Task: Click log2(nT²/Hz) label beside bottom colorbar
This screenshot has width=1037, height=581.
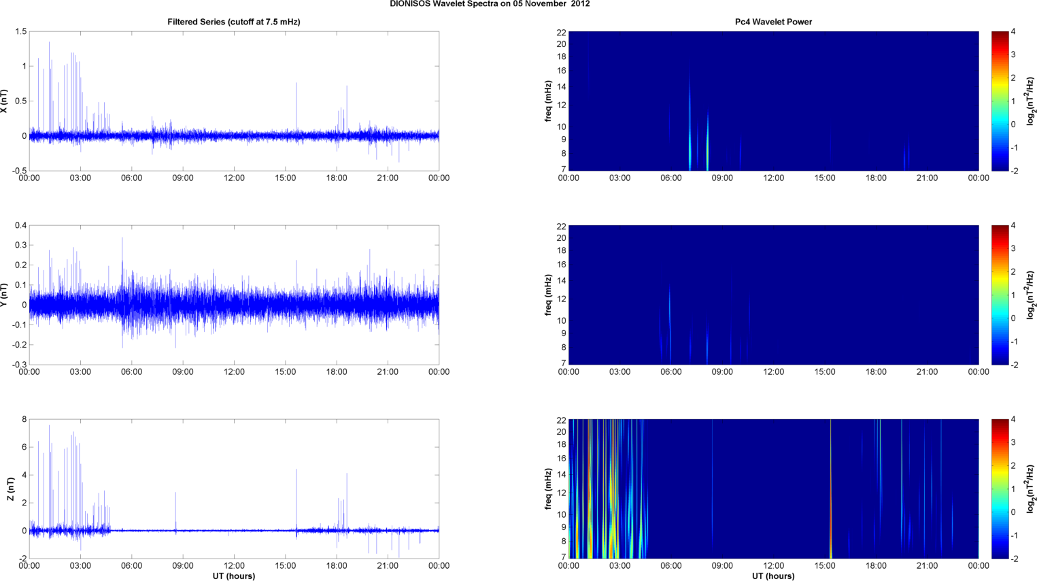Action: (1030, 489)
